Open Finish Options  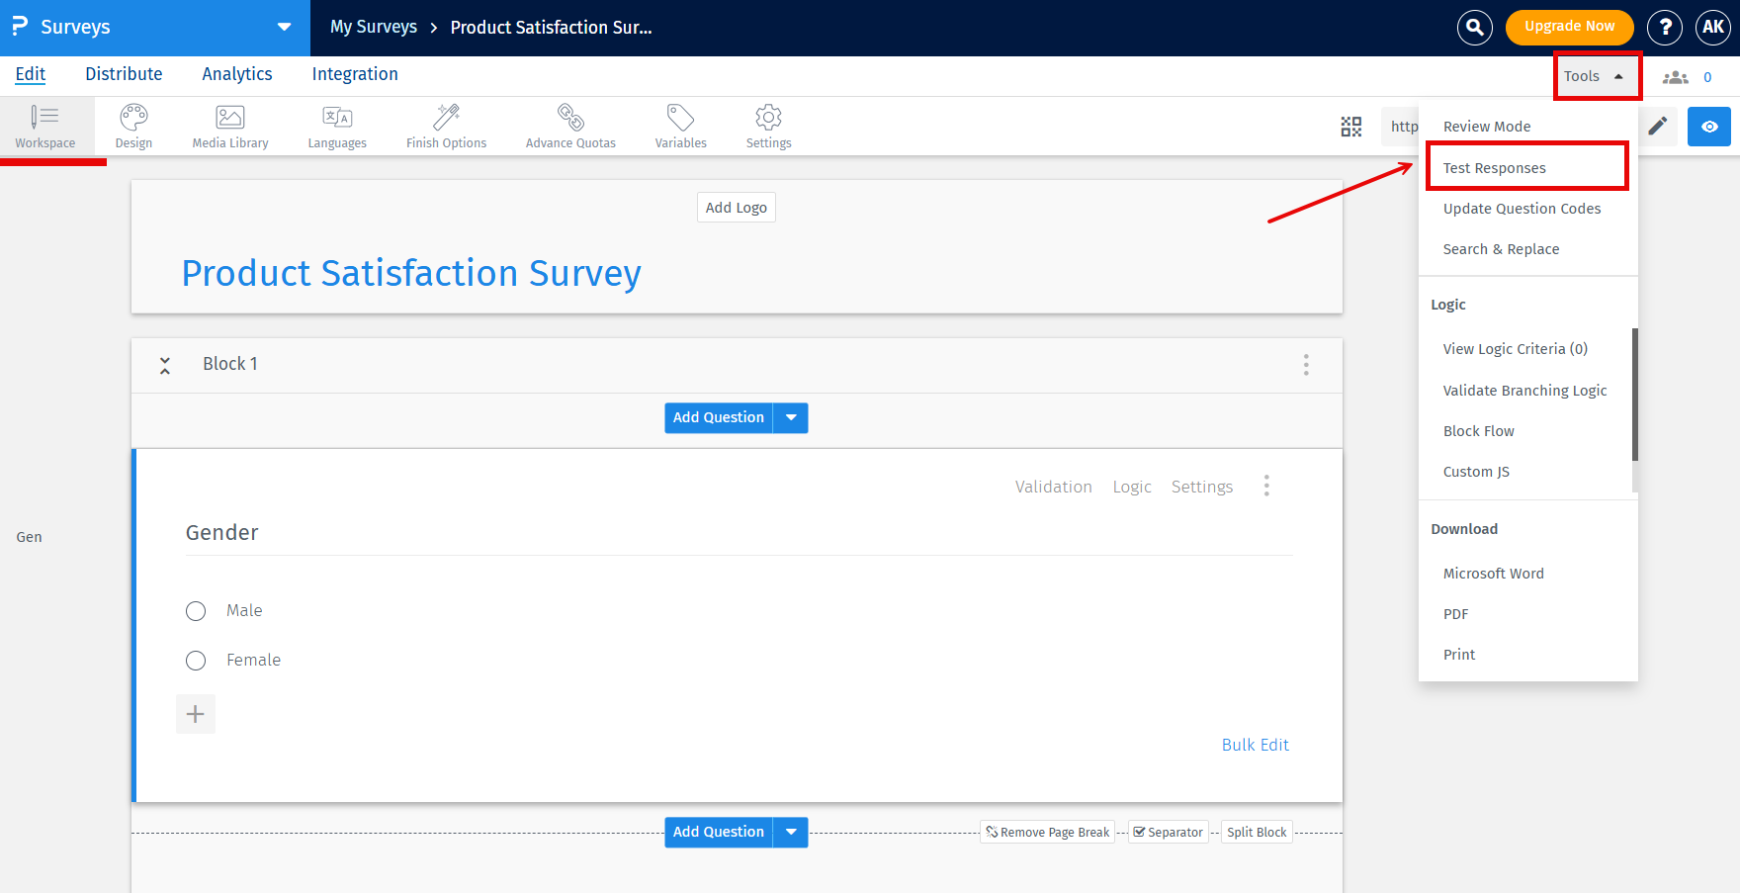(446, 126)
